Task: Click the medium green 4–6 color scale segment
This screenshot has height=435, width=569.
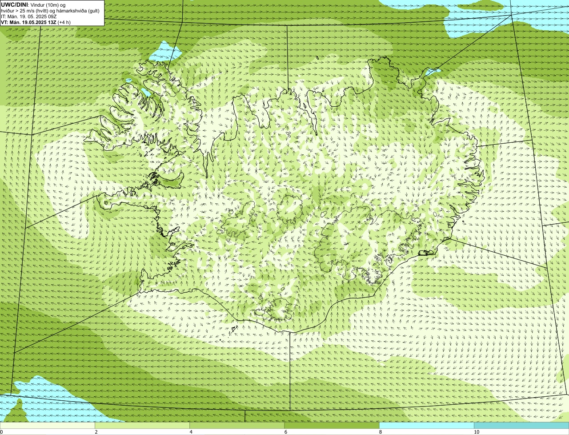Action: tap(237, 426)
